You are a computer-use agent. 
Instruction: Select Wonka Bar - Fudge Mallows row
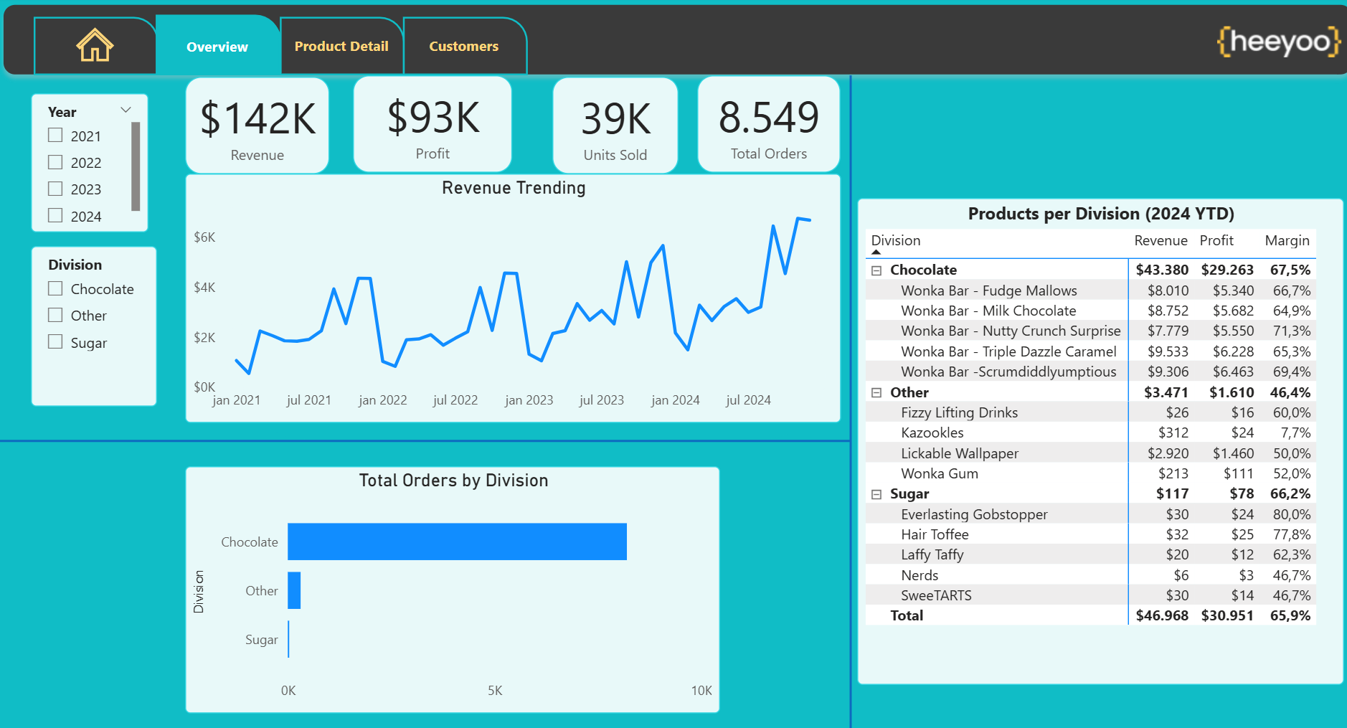[1090, 290]
